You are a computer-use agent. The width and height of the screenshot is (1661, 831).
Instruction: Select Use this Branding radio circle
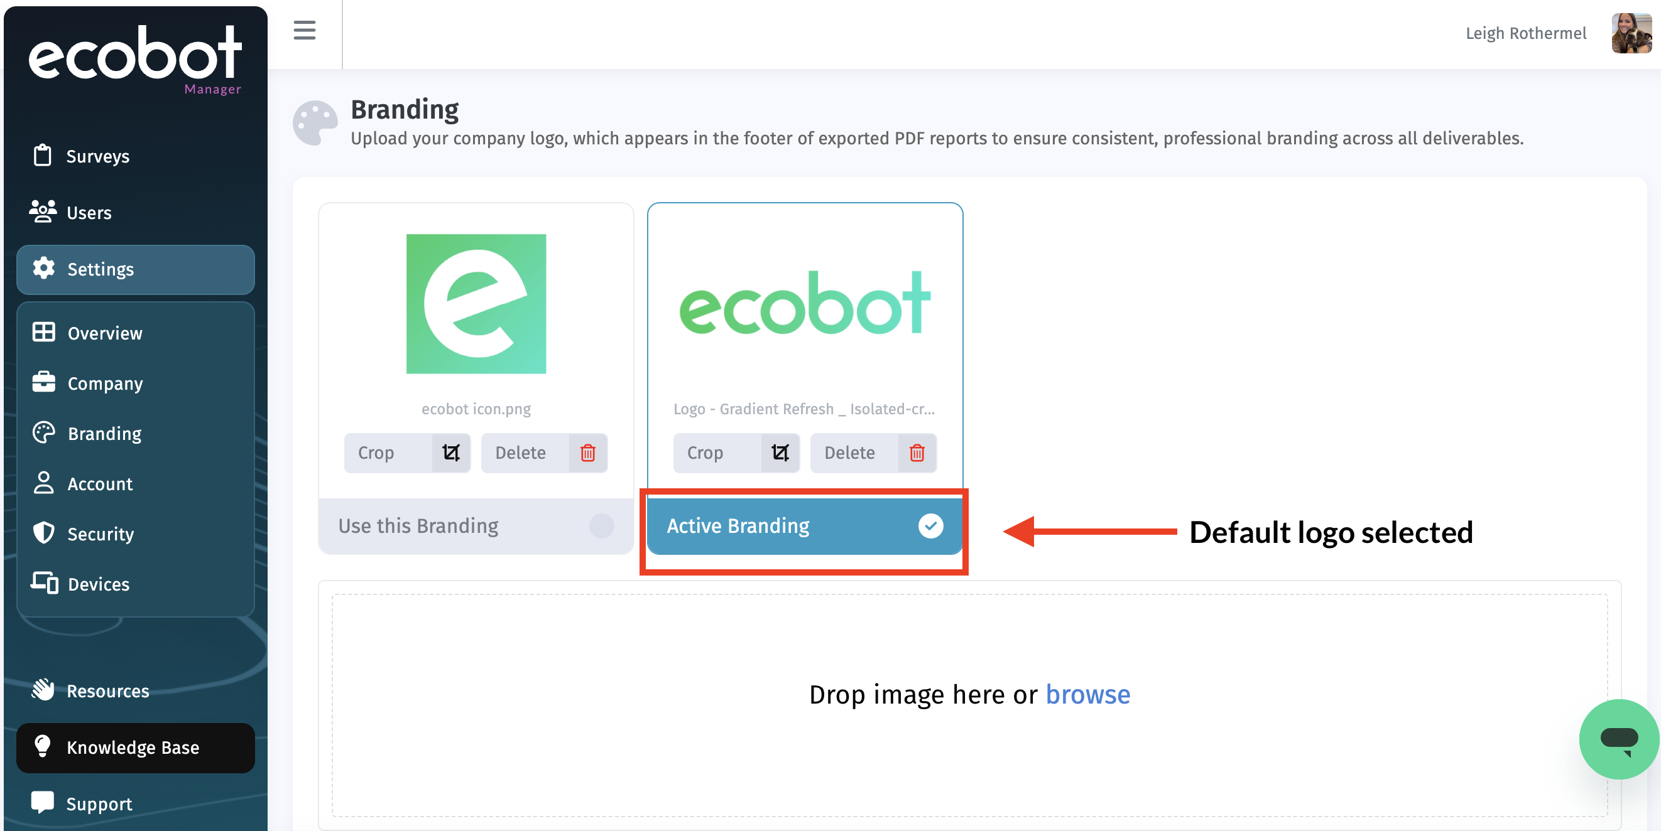click(x=601, y=526)
